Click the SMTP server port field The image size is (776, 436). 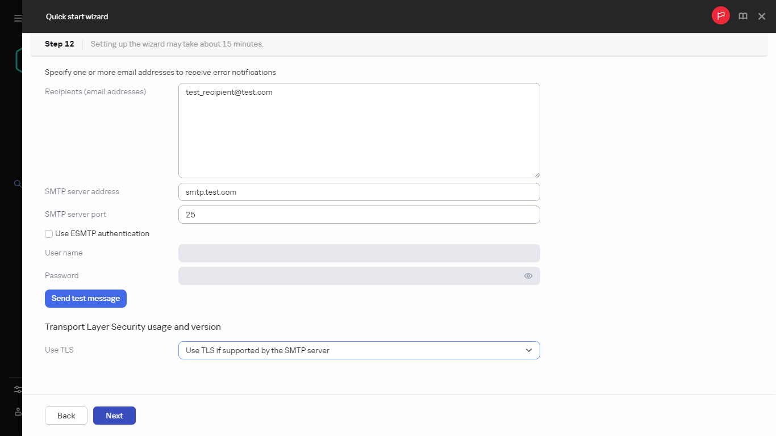coord(359,215)
